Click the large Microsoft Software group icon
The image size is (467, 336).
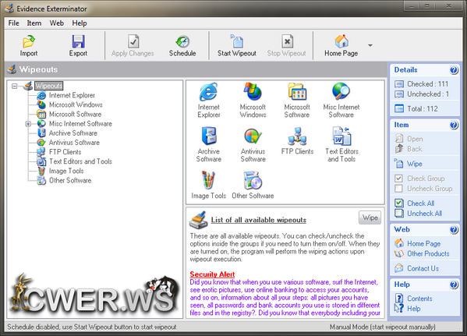click(297, 92)
